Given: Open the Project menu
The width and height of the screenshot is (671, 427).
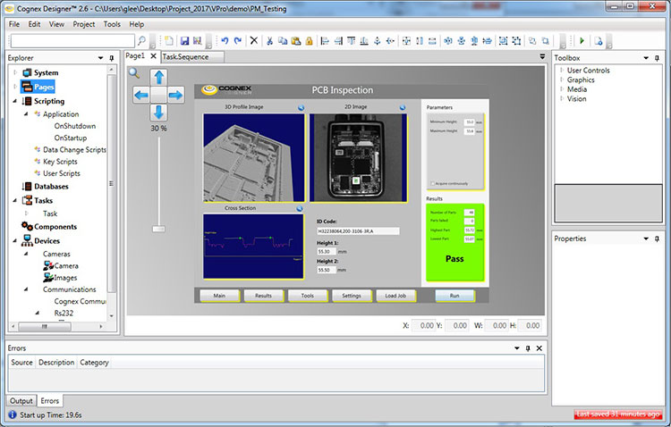Looking at the screenshot, I should [x=83, y=24].
